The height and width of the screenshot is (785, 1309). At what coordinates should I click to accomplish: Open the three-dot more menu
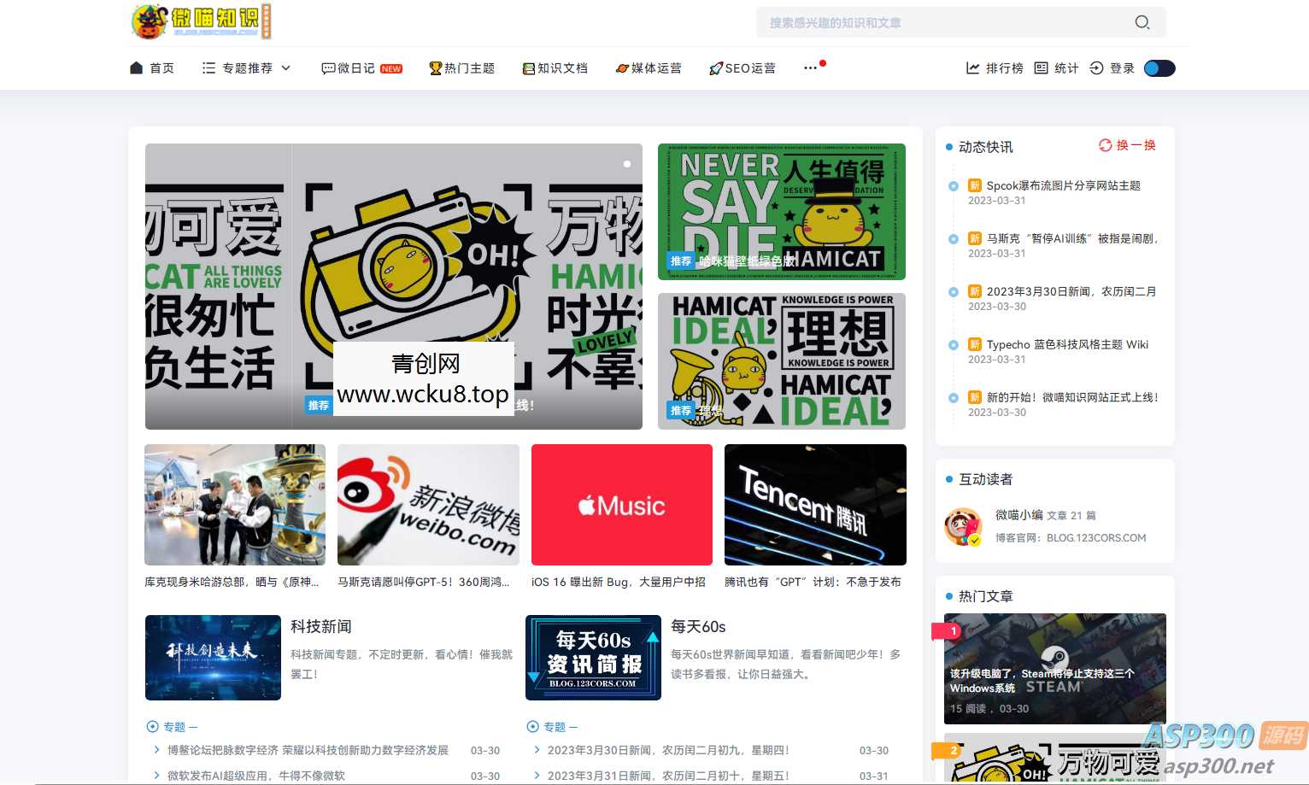click(810, 68)
